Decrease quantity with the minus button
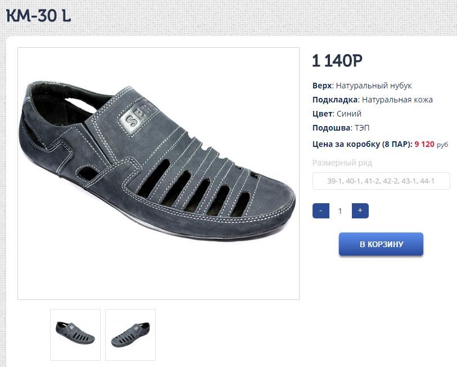Viewport: 457px width, 367px height. (x=320, y=211)
